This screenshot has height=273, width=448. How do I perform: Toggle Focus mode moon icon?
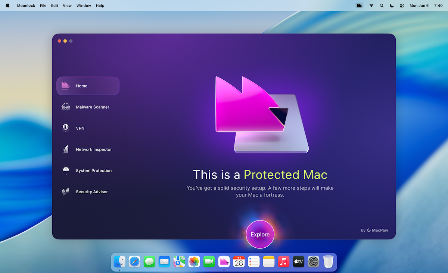pyautogui.click(x=392, y=6)
